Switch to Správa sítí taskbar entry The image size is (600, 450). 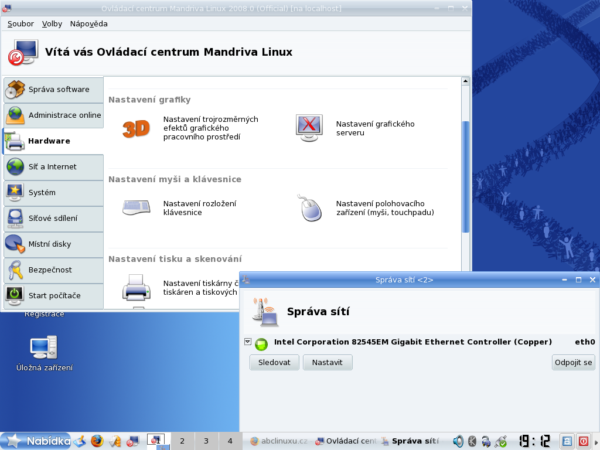410,441
